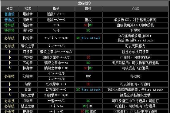Click the BMC attribute cell for 幻视拳
The width and height of the screenshot is (170, 113).
pos(88,76)
